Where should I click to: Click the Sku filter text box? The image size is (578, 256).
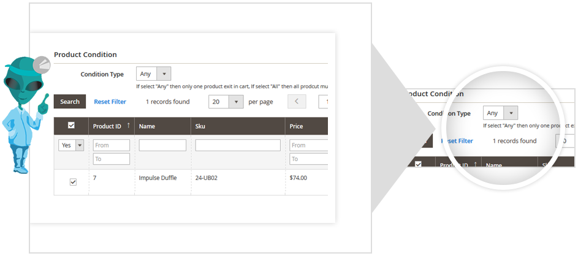pyautogui.click(x=238, y=146)
